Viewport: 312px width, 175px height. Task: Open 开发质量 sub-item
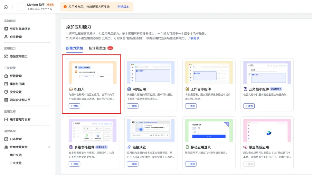(x=16, y=163)
